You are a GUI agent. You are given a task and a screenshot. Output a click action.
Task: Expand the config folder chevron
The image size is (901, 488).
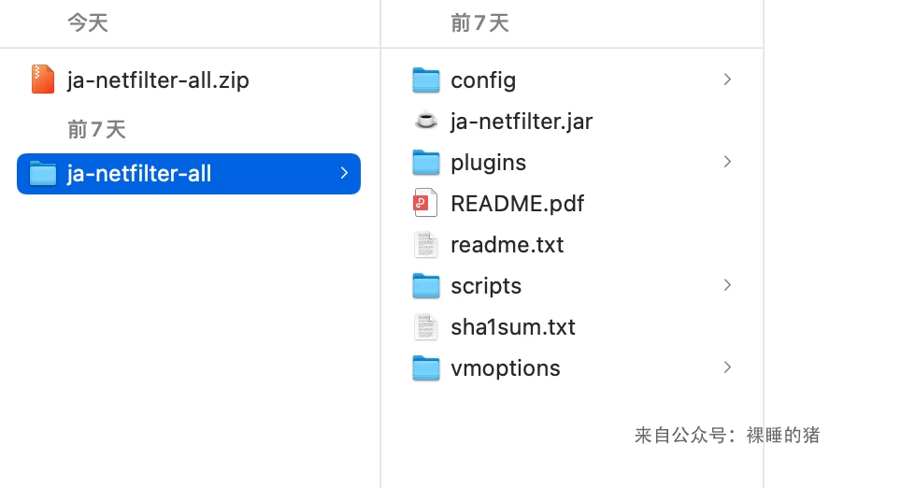click(x=727, y=79)
